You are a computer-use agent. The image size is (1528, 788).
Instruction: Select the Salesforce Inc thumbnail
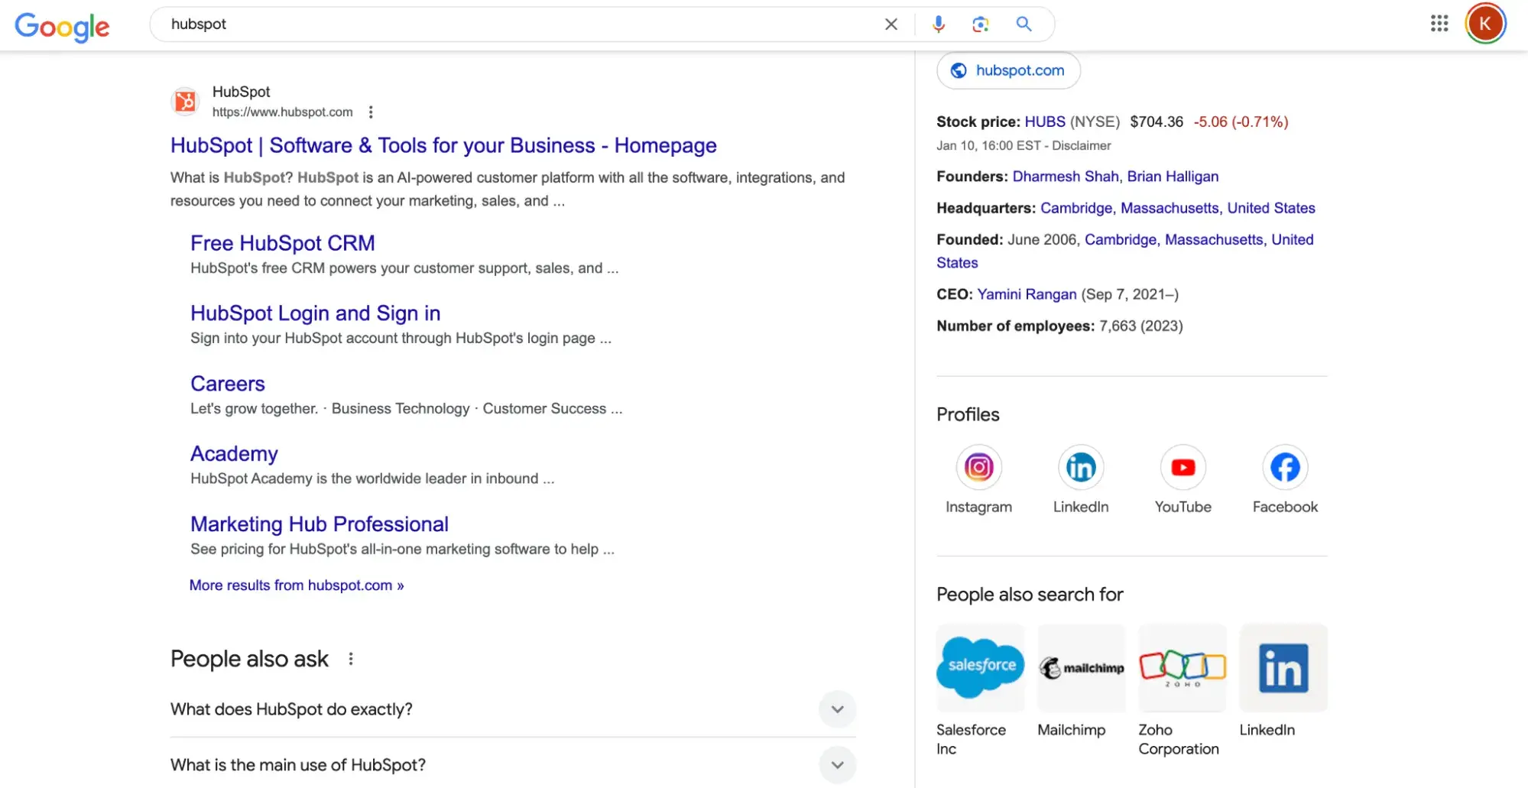point(980,668)
